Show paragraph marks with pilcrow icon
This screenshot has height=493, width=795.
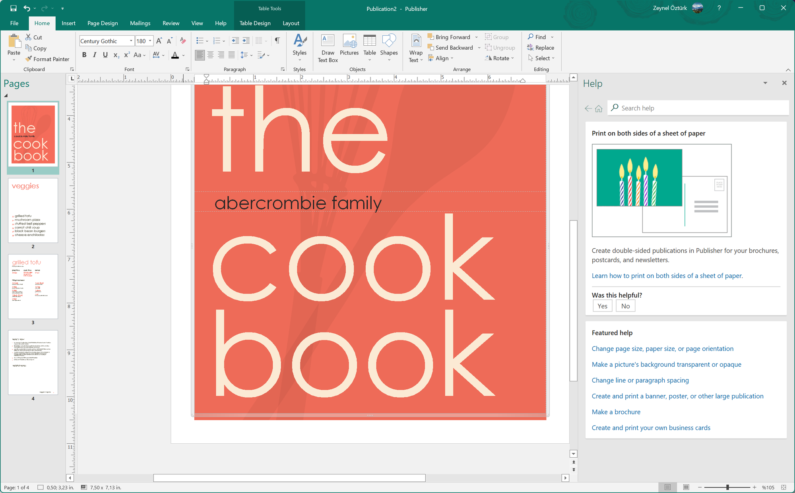click(277, 41)
